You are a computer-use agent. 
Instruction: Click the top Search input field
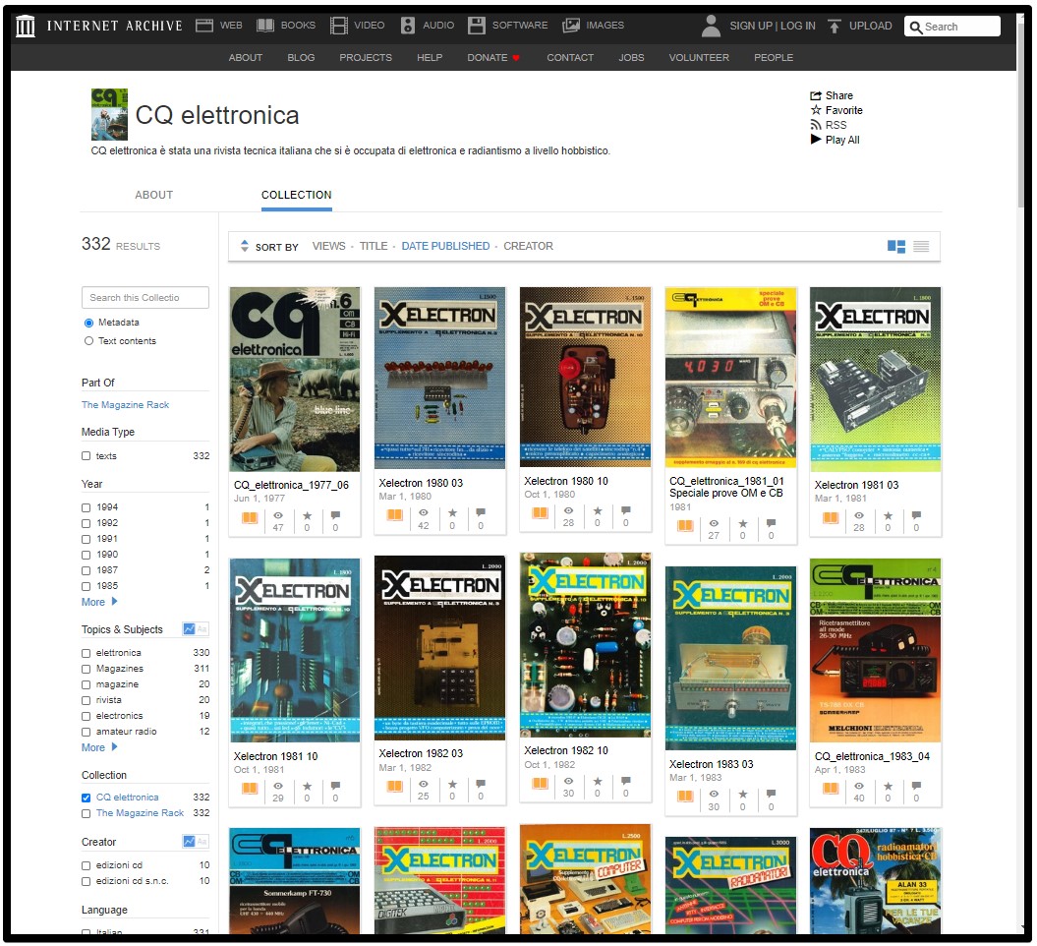[x=952, y=27]
